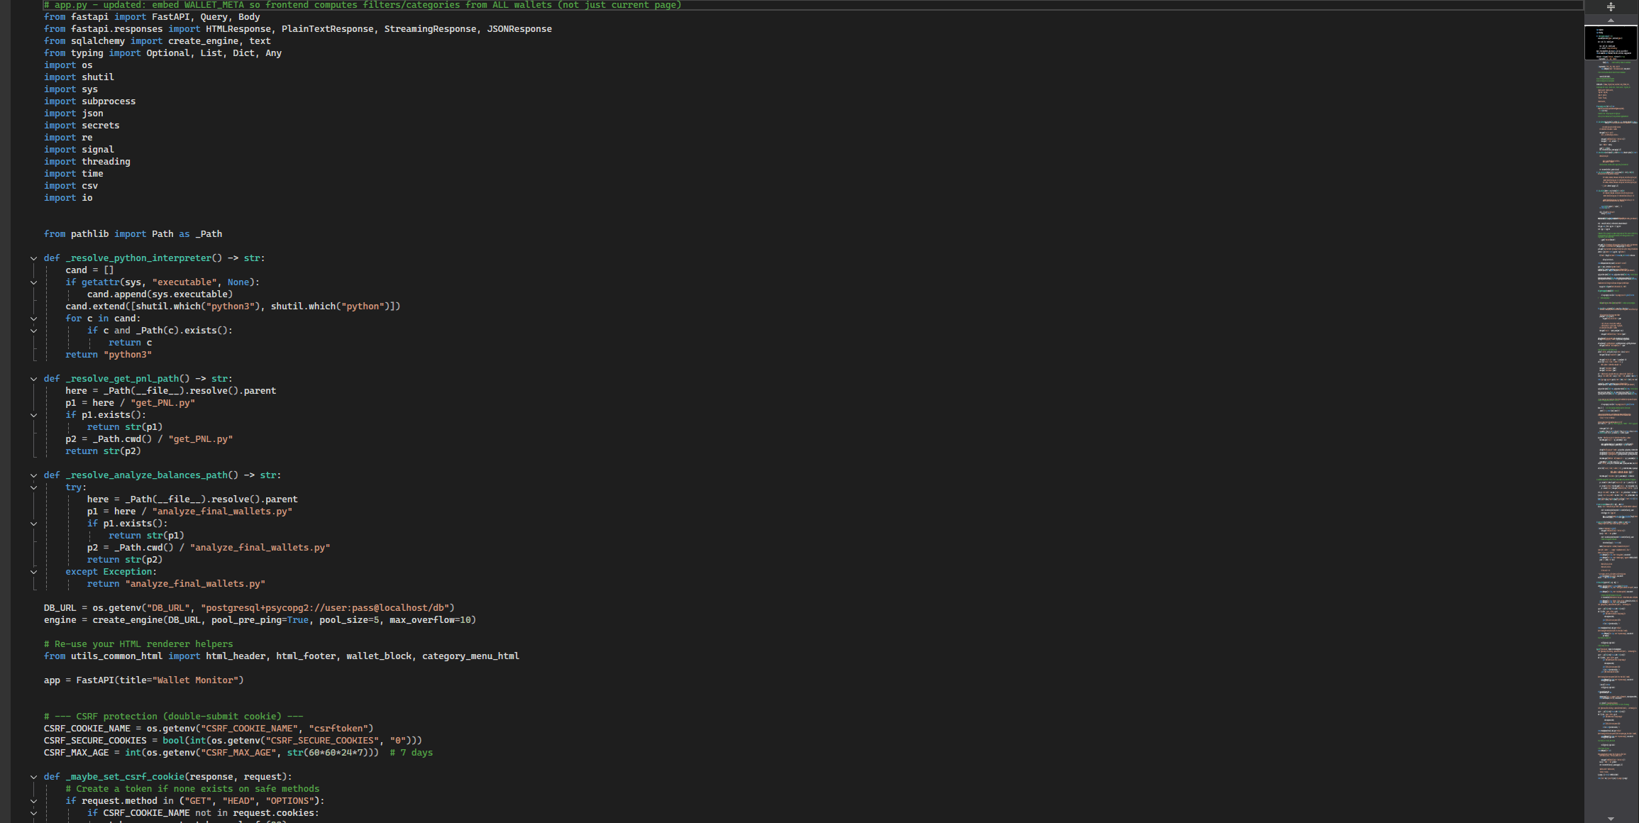
Task: Fold the try block in _resolve_analyze_balances_path
Action: 33,487
